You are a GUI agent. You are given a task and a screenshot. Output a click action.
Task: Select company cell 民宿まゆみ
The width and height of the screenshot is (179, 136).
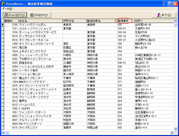(40, 63)
